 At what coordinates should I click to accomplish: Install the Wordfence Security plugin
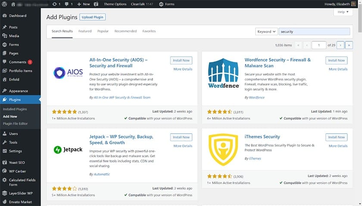pos(337,60)
